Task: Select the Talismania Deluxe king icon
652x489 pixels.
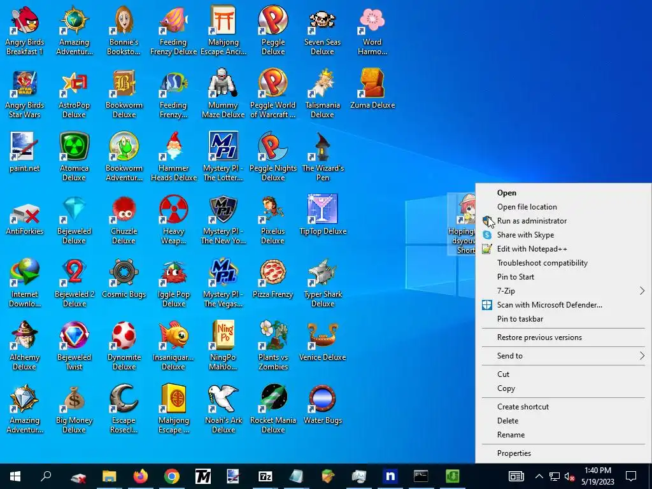Action: pyautogui.click(x=322, y=83)
